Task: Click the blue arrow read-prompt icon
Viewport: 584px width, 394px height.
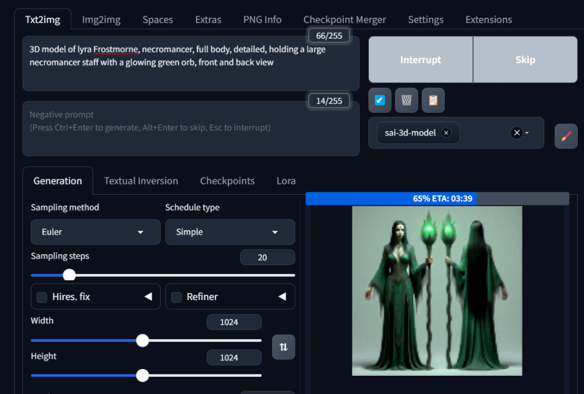Action: click(380, 100)
